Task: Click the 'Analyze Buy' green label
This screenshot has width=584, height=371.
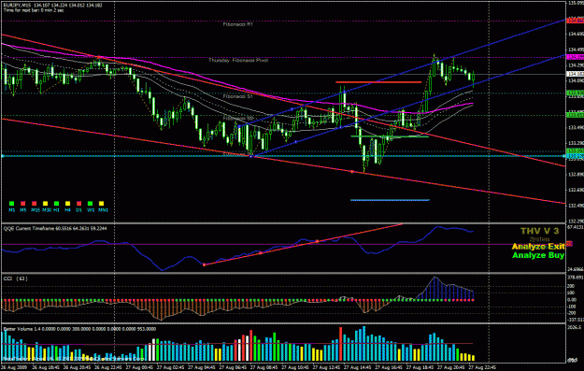Action: tap(538, 255)
